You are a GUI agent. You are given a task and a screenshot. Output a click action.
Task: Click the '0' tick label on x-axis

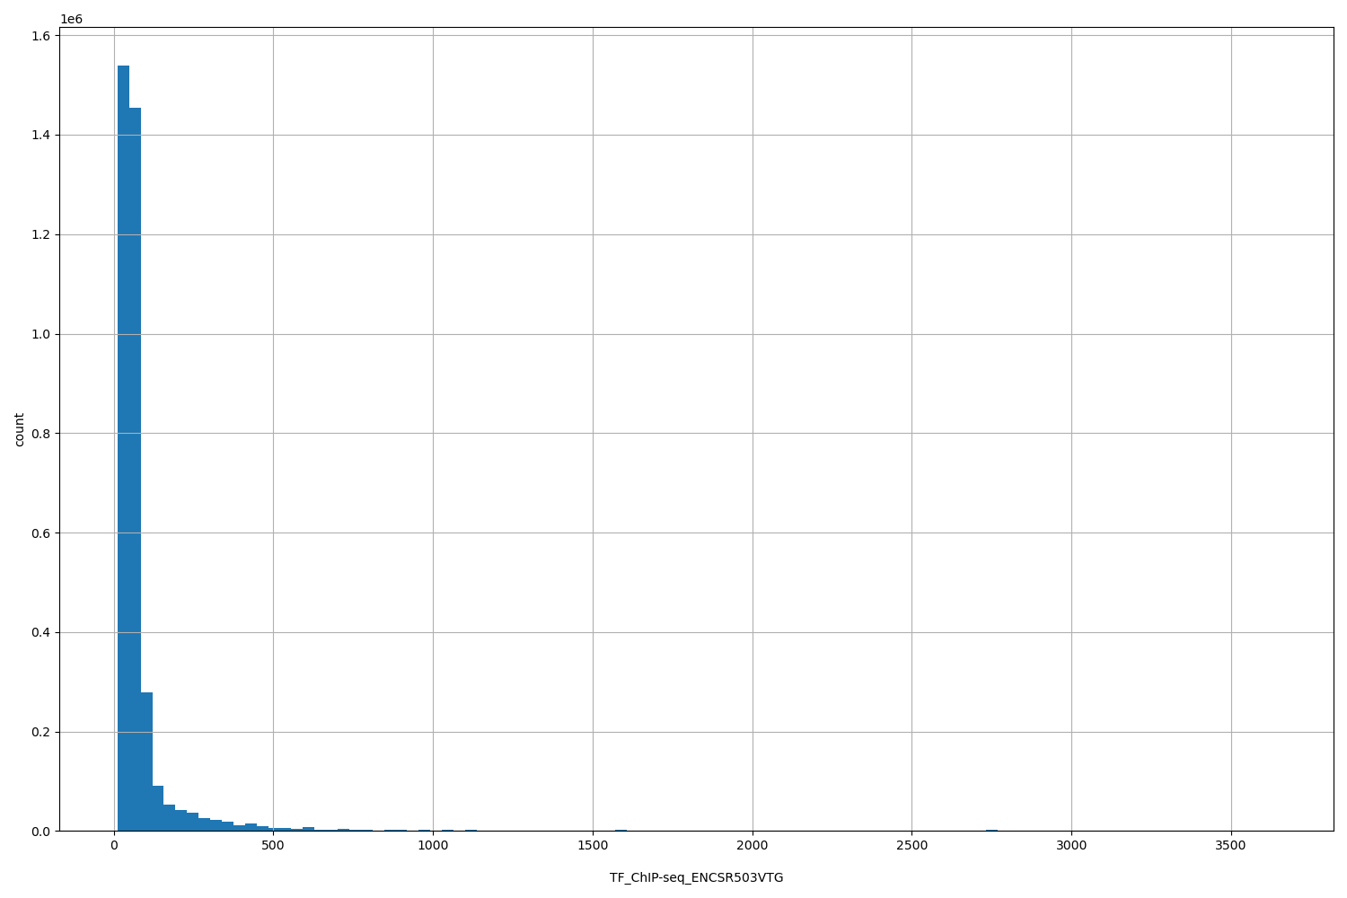coord(115,845)
